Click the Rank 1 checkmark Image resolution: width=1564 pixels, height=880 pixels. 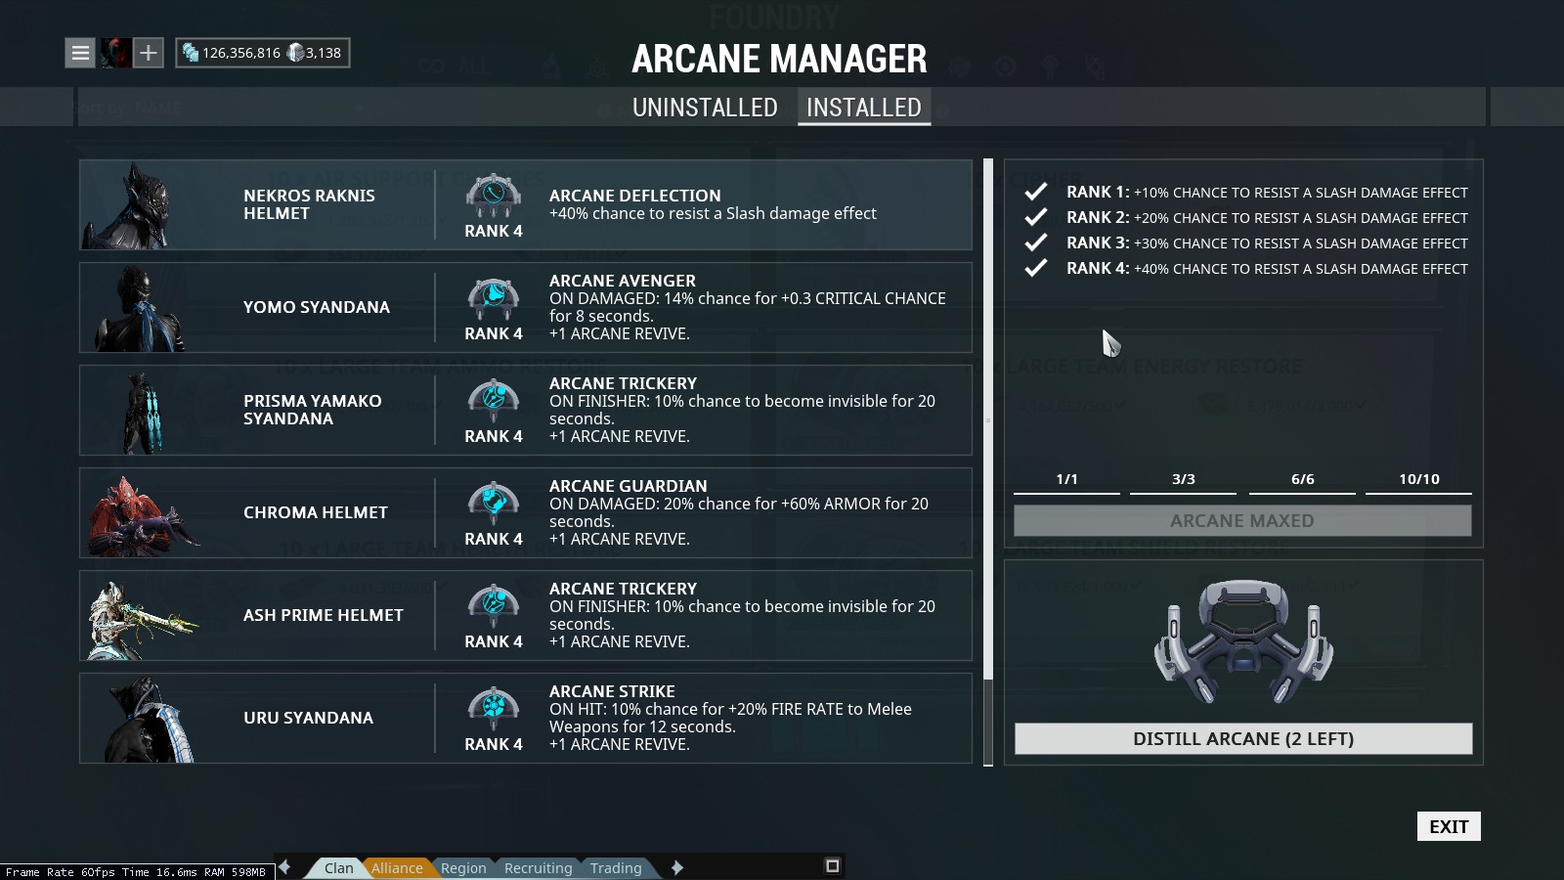coord(1036,192)
